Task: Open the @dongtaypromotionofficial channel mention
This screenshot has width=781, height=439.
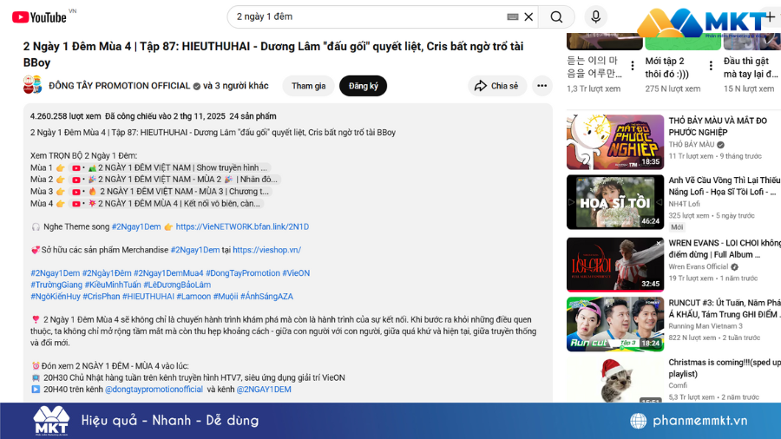Action: tap(154, 390)
